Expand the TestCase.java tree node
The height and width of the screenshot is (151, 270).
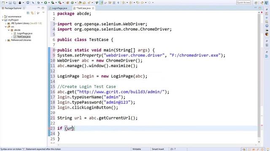[x=12, y=36]
